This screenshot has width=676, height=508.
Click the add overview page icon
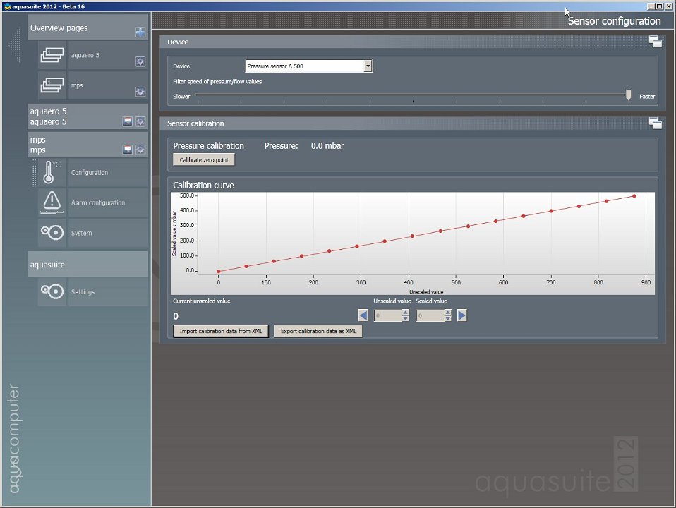click(x=140, y=32)
